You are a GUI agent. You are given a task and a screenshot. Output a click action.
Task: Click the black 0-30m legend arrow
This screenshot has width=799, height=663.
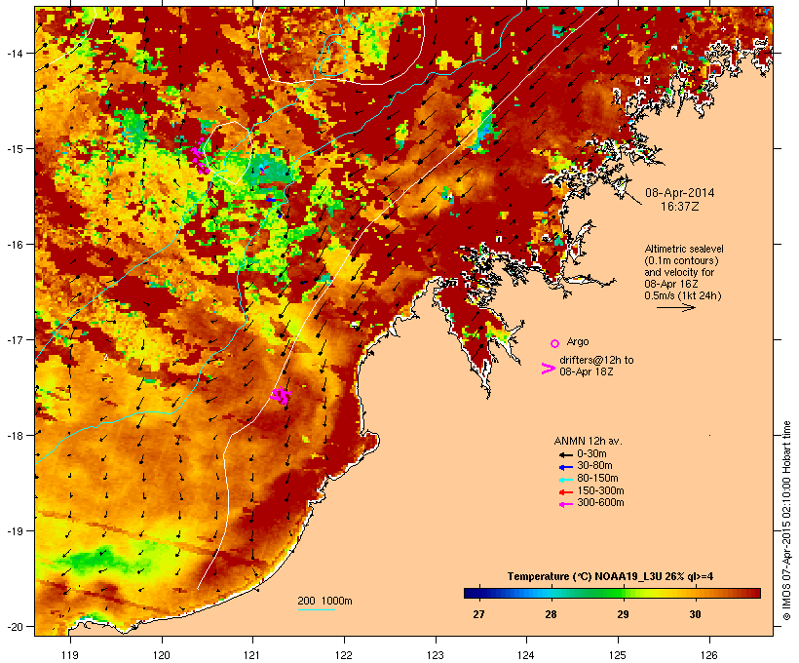[x=565, y=455]
